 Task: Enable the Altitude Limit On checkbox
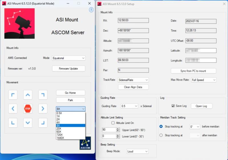(113, 123)
